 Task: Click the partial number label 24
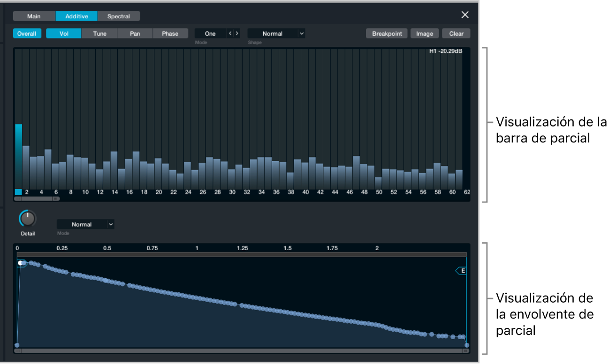point(188,192)
